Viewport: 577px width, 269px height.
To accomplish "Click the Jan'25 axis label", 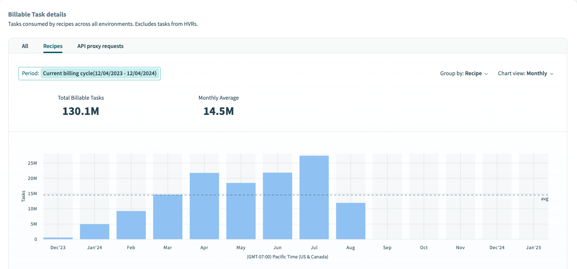I will (x=533, y=247).
